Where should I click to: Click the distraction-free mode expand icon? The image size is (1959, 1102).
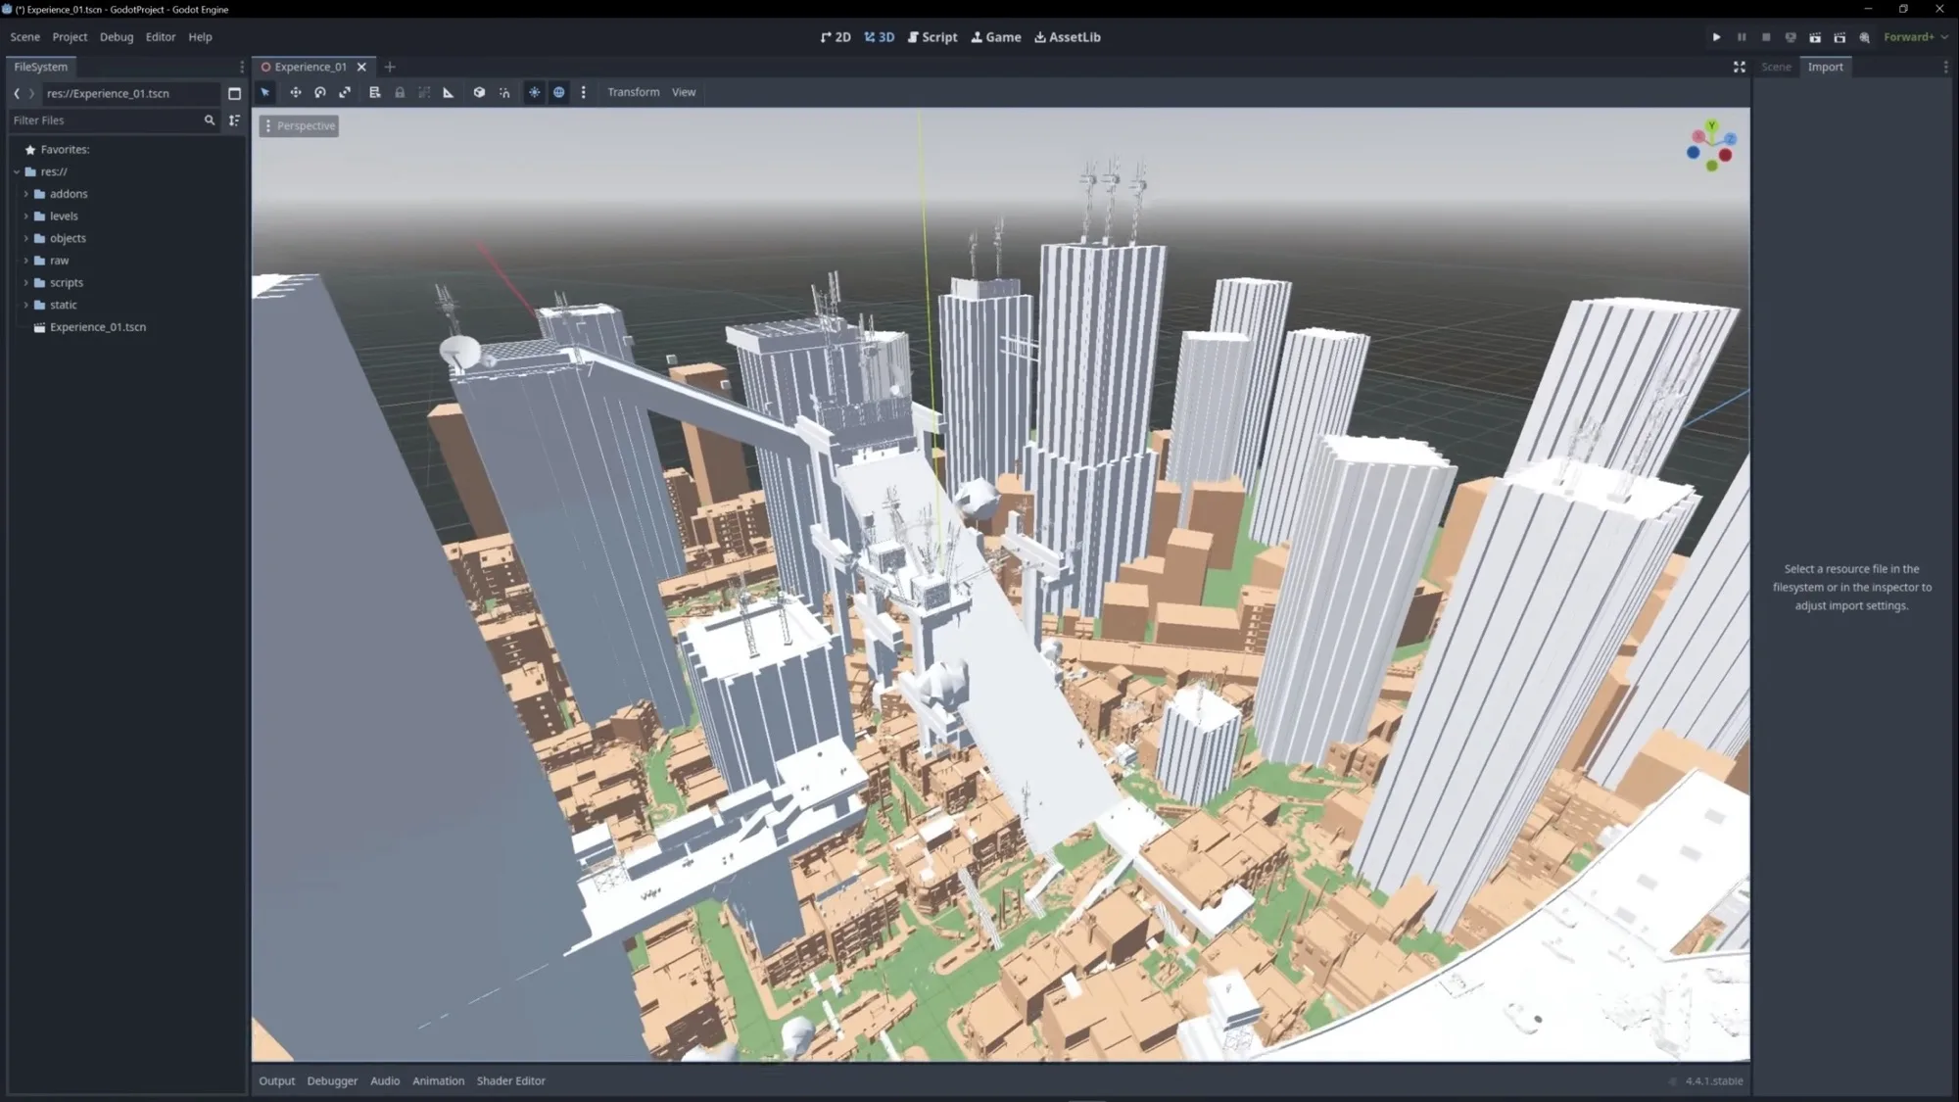point(1740,67)
